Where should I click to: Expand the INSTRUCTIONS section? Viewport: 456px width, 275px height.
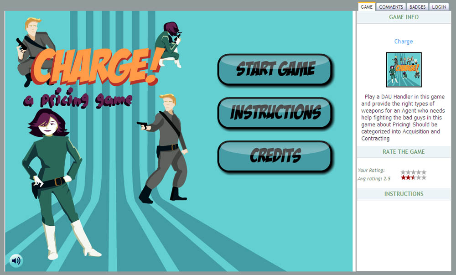403,194
